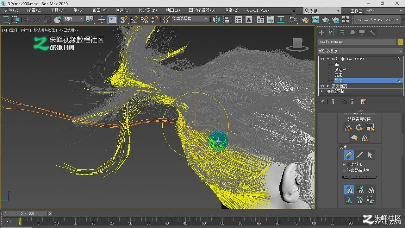Click the Show Hidden hair utility icon
The image size is (405, 228).
(365, 138)
